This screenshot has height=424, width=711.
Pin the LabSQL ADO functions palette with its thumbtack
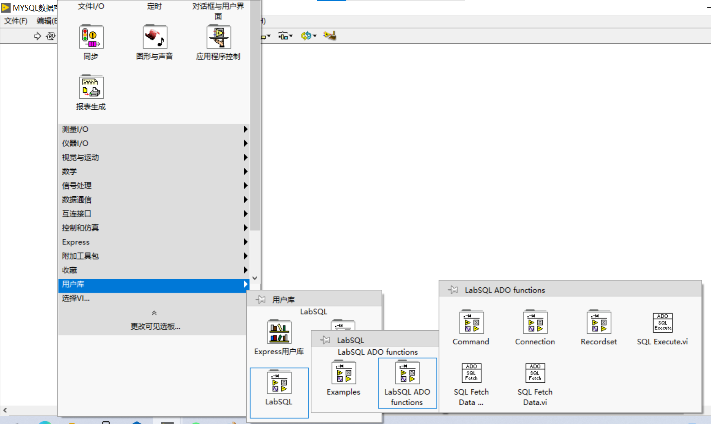point(453,290)
